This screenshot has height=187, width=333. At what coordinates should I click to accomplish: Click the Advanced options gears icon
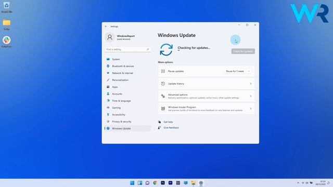point(163,96)
